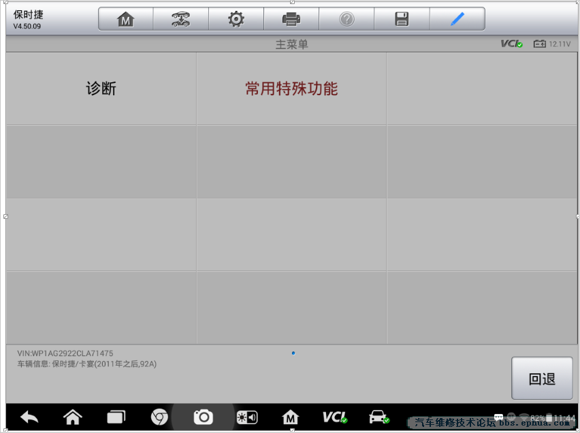Save data using the floppy disk icon
Screen dimensions: 580x433
[x=402, y=19]
